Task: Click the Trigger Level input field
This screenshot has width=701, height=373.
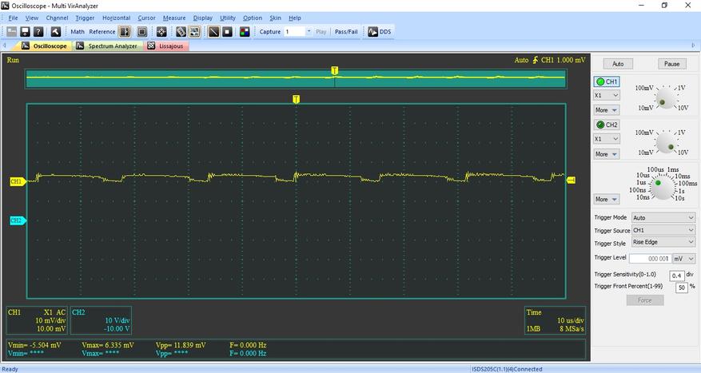Action: [x=648, y=259]
